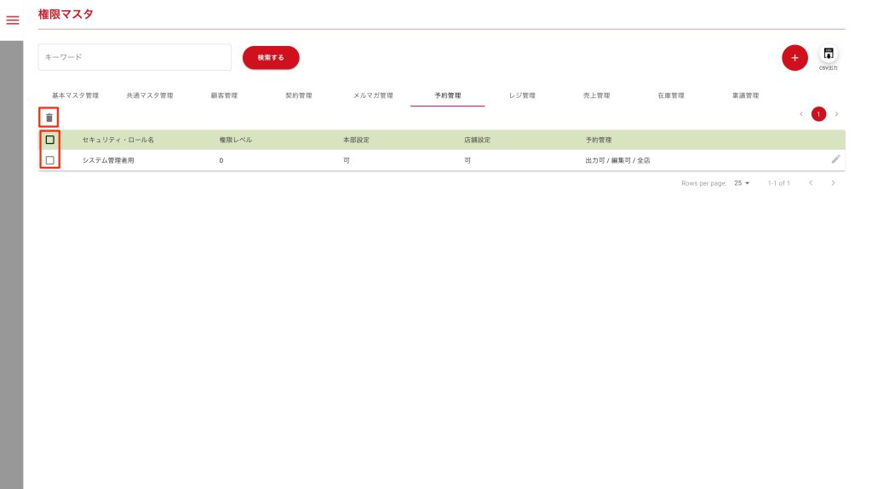Image resolution: width=872 pixels, height=489 pixels.
Task: Check the システム管理者用 row checkbox
Action: [x=50, y=160]
